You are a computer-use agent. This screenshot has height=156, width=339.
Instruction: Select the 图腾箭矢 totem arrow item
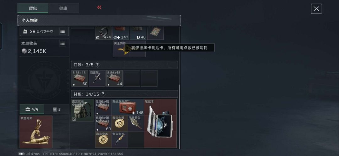[x=136, y=123]
